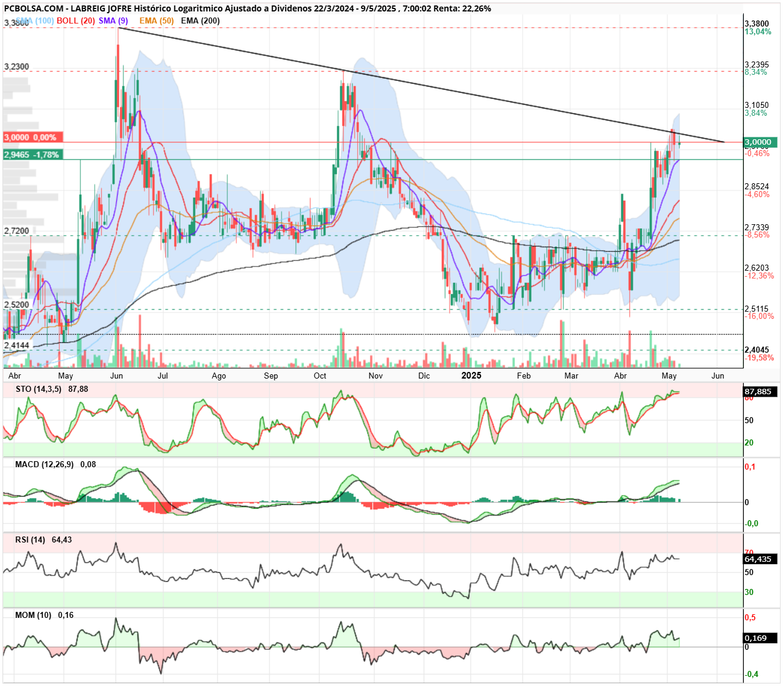Image resolution: width=783 pixels, height=686 pixels.
Task: Click the 2,4144 level label
Action: click(x=17, y=345)
